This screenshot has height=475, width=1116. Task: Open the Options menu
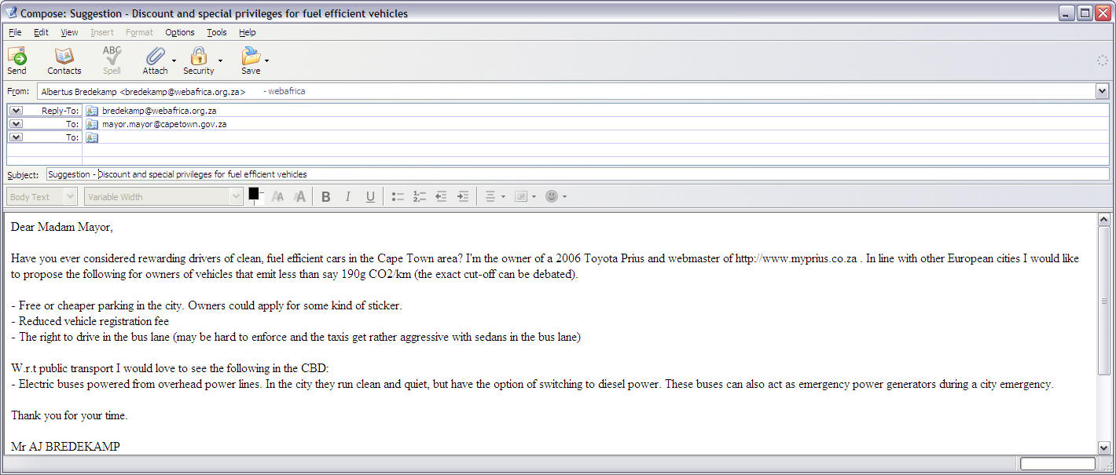[x=180, y=32]
